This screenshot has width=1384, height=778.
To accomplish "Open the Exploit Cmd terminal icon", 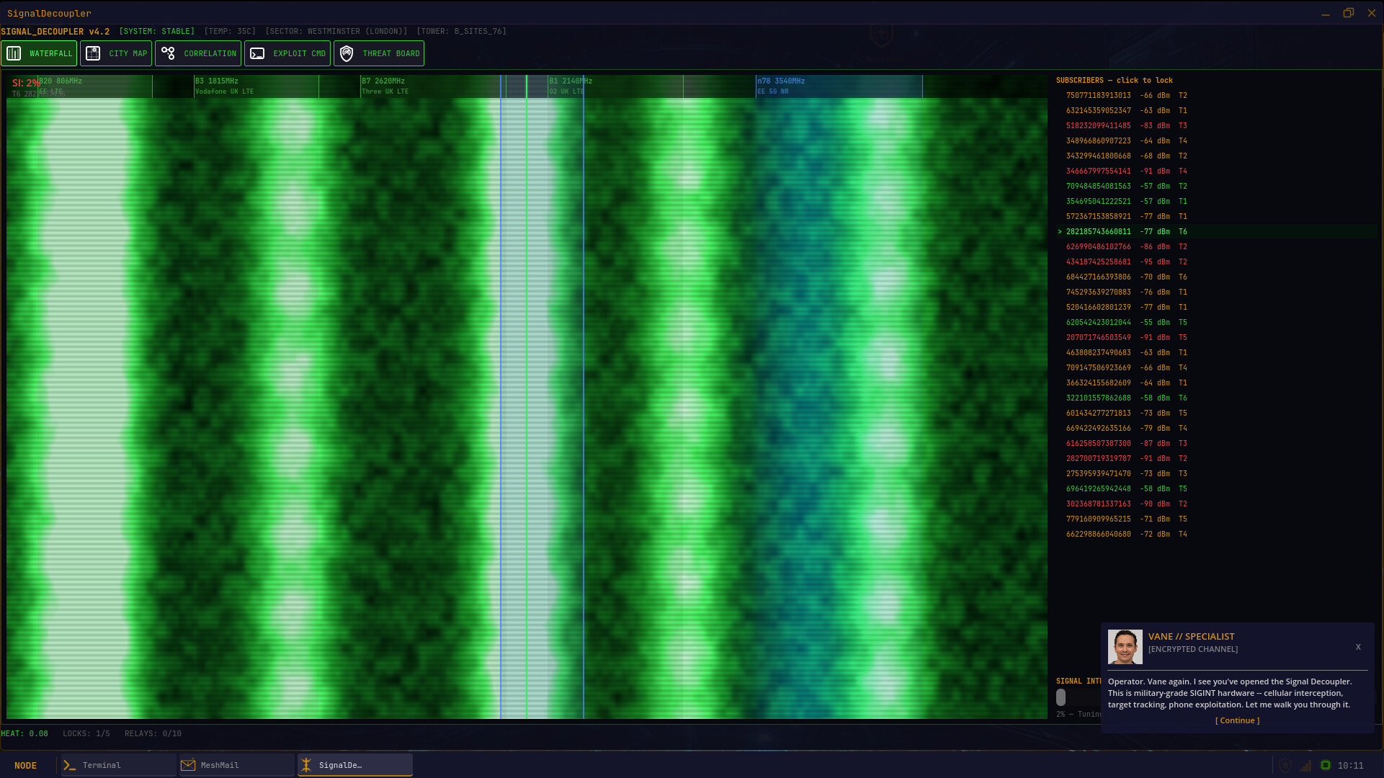I will tap(257, 53).
